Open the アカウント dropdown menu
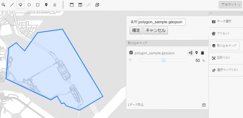The height and width of the screenshot is (118, 243). pos(230,5)
